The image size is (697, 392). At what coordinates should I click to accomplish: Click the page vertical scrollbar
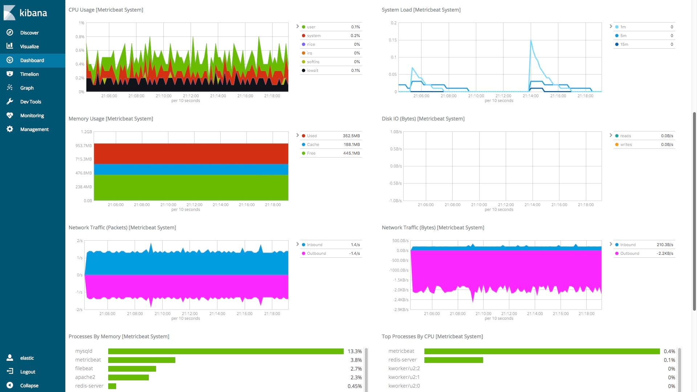[694, 211]
